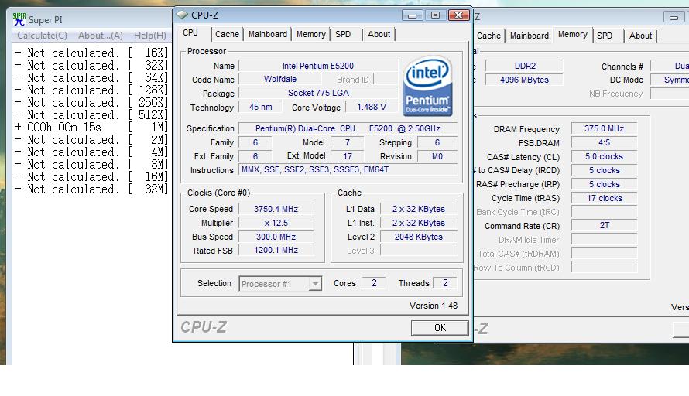Screen dimensions: 689x396
Task: Open About...(A) menu in Super PI
Action: (100, 36)
